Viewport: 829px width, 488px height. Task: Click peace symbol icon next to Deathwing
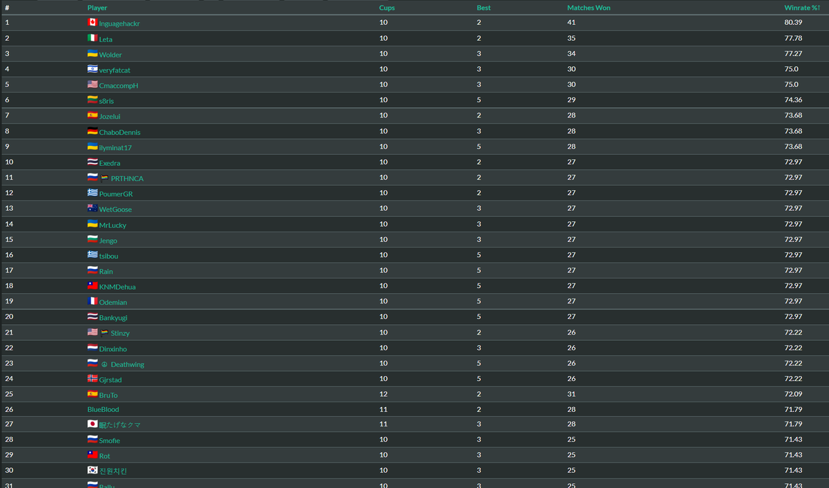click(x=104, y=364)
